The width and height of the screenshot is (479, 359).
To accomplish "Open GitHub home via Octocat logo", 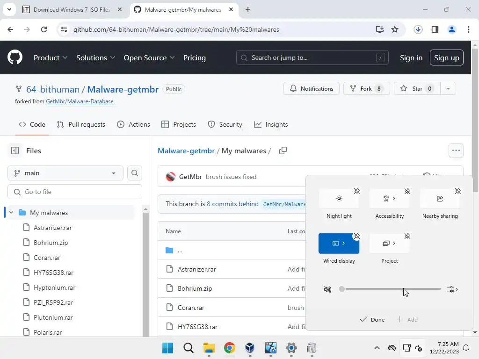I will (x=15, y=57).
